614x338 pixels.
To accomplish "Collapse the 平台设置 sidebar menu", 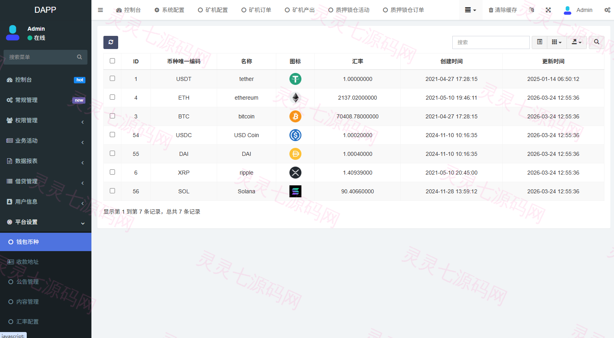I will pyautogui.click(x=46, y=222).
